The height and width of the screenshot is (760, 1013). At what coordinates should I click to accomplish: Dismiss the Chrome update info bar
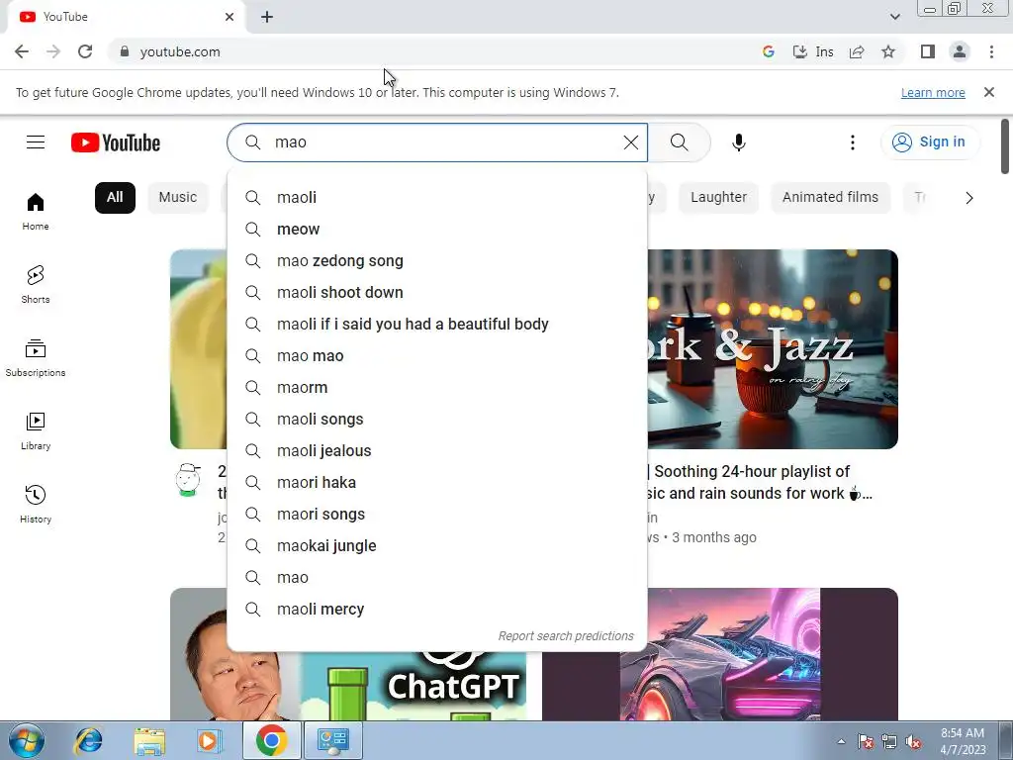[988, 92]
